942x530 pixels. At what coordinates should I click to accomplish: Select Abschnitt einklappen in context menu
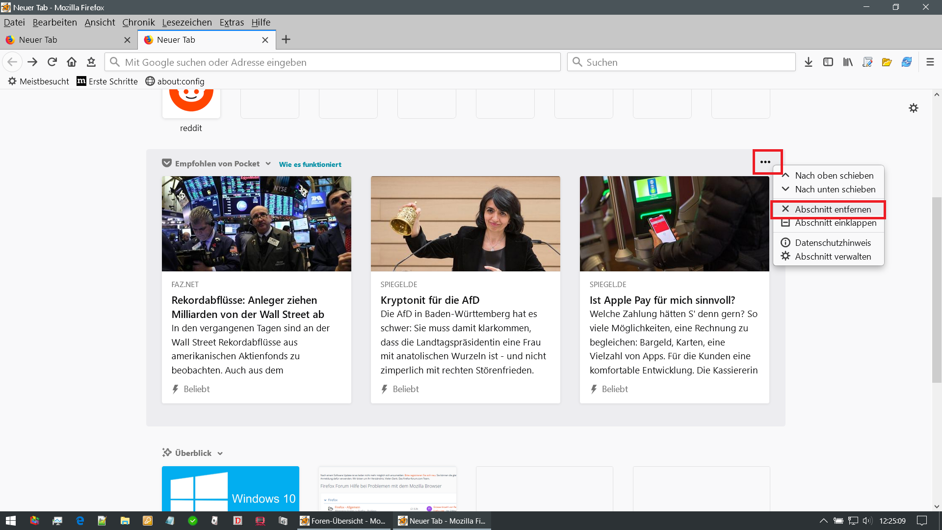click(835, 223)
